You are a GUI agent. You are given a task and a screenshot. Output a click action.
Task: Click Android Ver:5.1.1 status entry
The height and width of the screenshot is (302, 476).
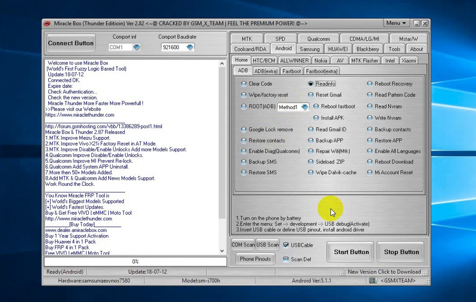[x=311, y=281]
